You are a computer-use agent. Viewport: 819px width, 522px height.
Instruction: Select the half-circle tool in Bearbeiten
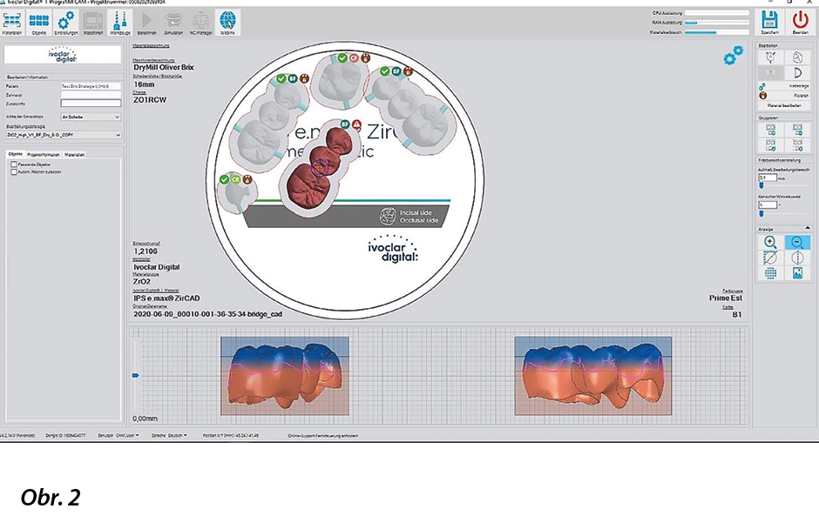point(797,72)
